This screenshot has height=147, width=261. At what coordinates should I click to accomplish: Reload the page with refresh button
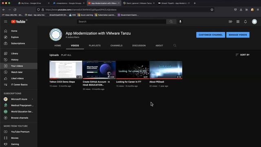[15, 10]
